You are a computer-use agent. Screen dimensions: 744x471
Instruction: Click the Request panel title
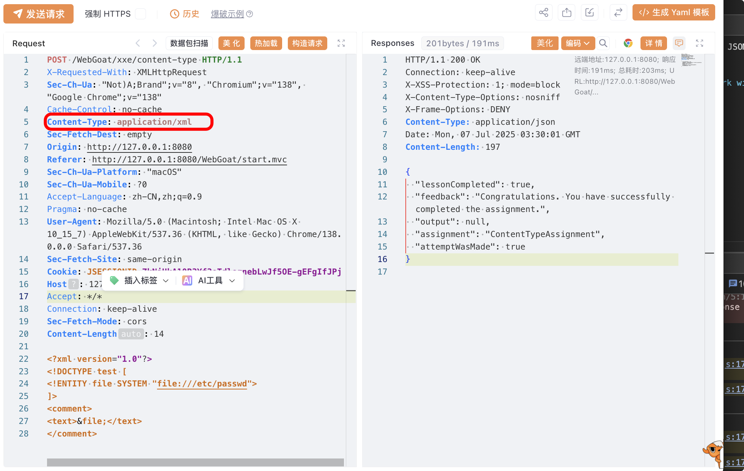tap(29, 43)
